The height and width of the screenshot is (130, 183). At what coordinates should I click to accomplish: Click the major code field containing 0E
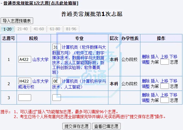point(57,81)
